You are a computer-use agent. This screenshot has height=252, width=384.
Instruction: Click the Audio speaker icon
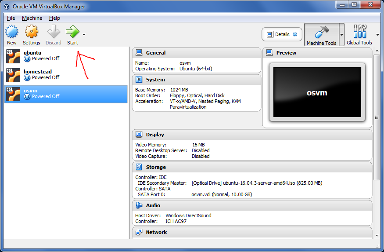click(x=139, y=205)
